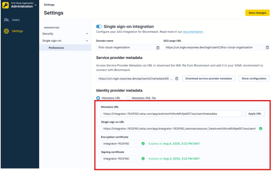Open the Administration organization dropdown chevron
274x171 pixels.
[x=36, y=5]
